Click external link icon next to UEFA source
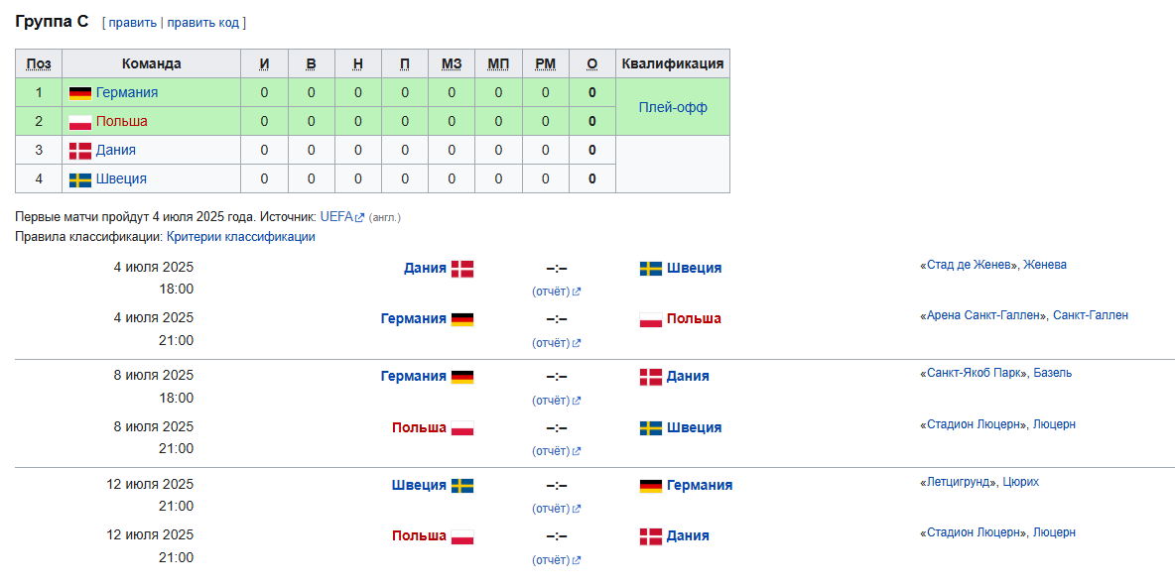 click(359, 217)
